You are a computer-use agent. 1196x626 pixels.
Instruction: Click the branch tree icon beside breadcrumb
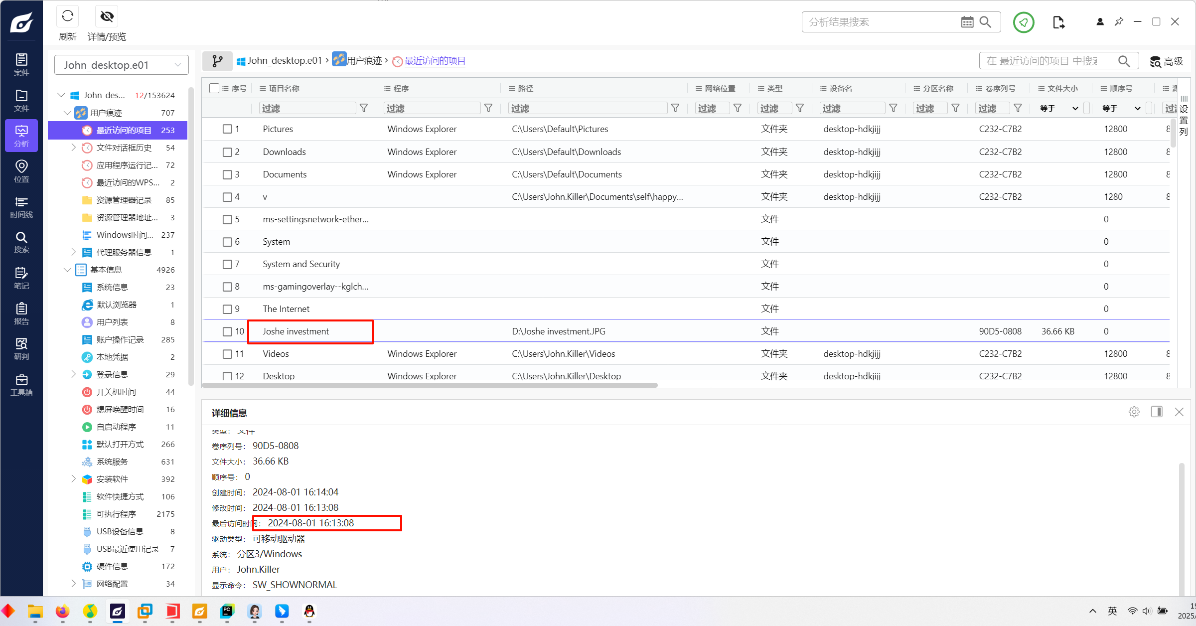pyautogui.click(x=217, y=61)
